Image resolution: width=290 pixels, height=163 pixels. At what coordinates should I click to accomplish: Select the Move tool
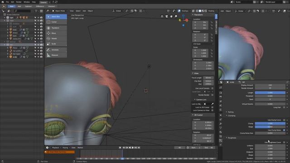(56, 33)
